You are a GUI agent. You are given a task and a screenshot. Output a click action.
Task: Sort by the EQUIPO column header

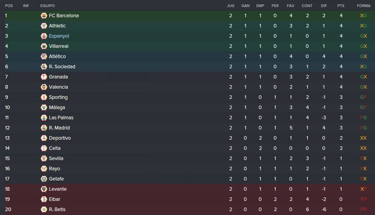click(x=47, y=6)
